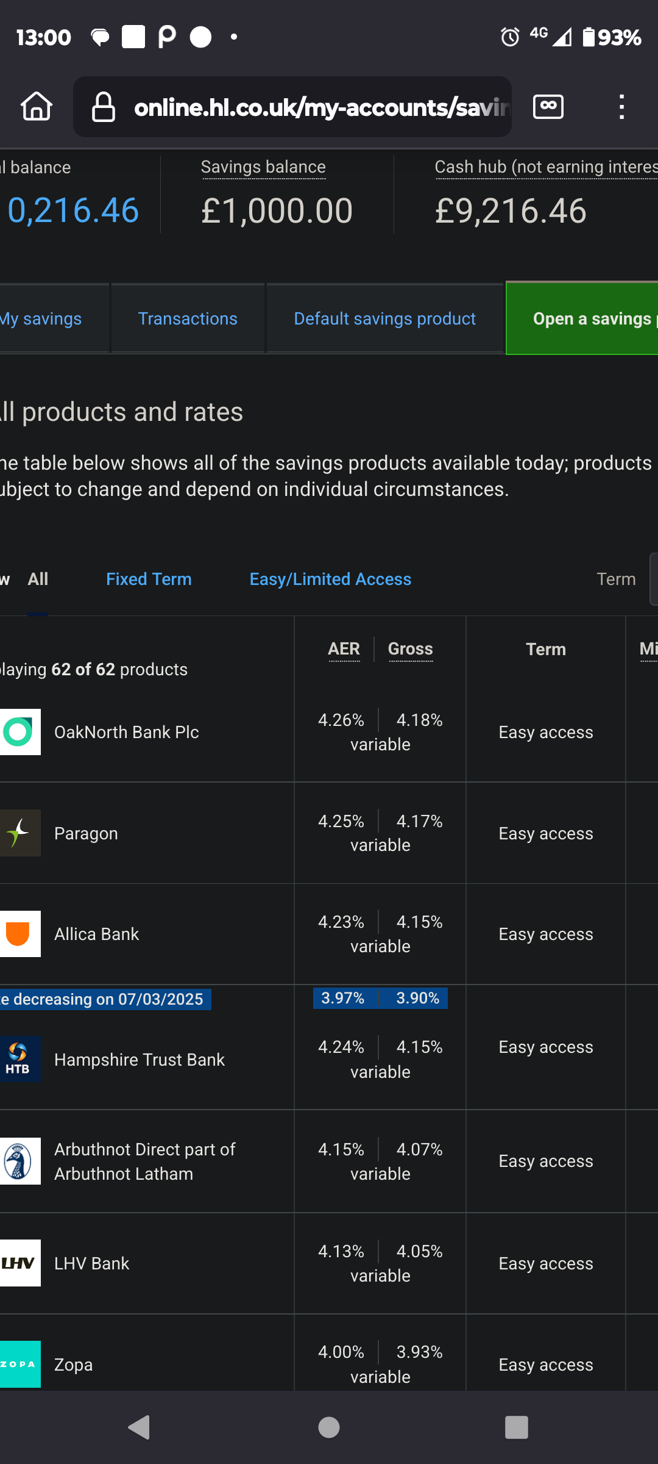
Task: Tap the Paragon logo
Action: pyautogui.click(x=20, y=833)
